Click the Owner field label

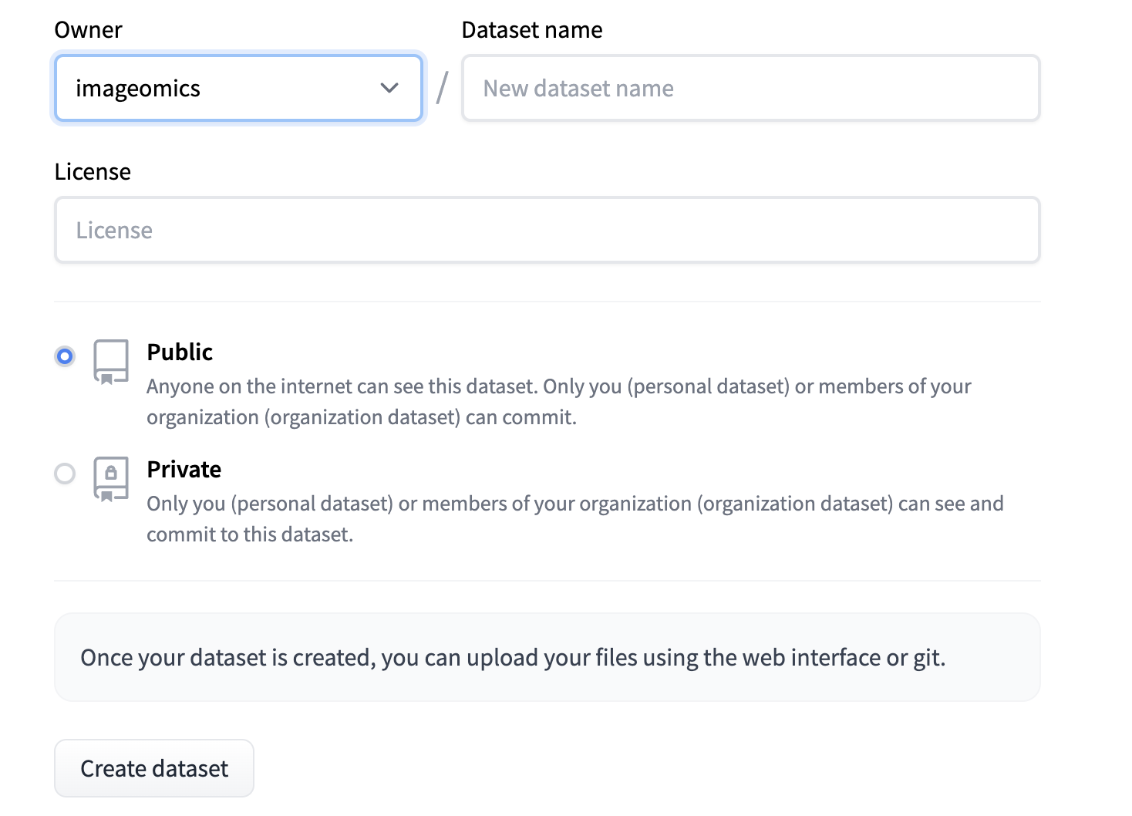point(88,29)
